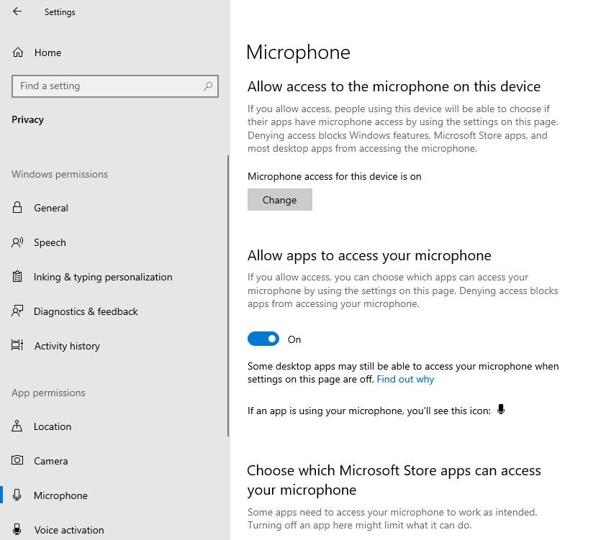Screen dimensions: 606x540
Task: Click the back arrow in Settings
Action: [x=17, y=12]
